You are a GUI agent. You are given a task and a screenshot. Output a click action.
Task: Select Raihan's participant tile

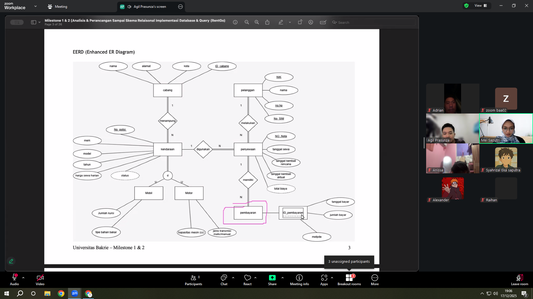coord(506,188)
